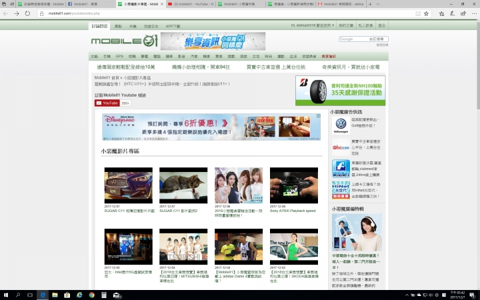Switch to the first Mobile01 browser tab
480x300 pixels.
coord(41,4)
